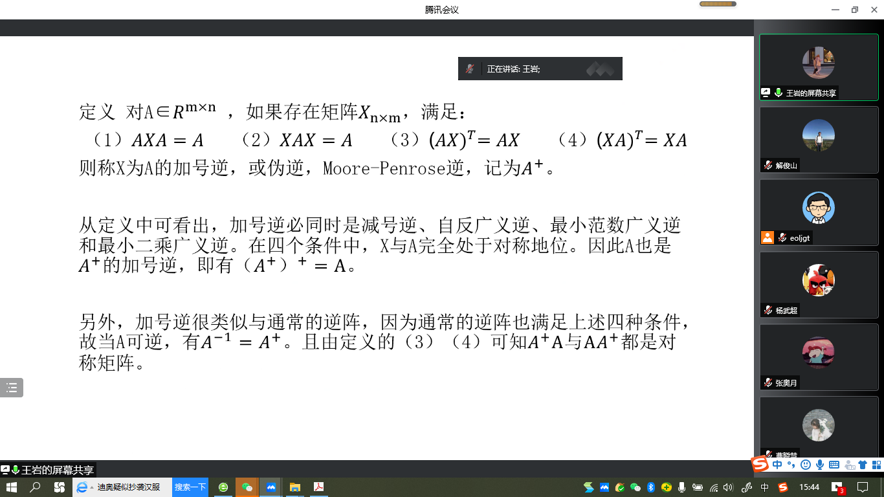This screenshot has height=497, width=884.
Task: Click the 360 browser taskbar icon
Action: click(x=223, y=487)
